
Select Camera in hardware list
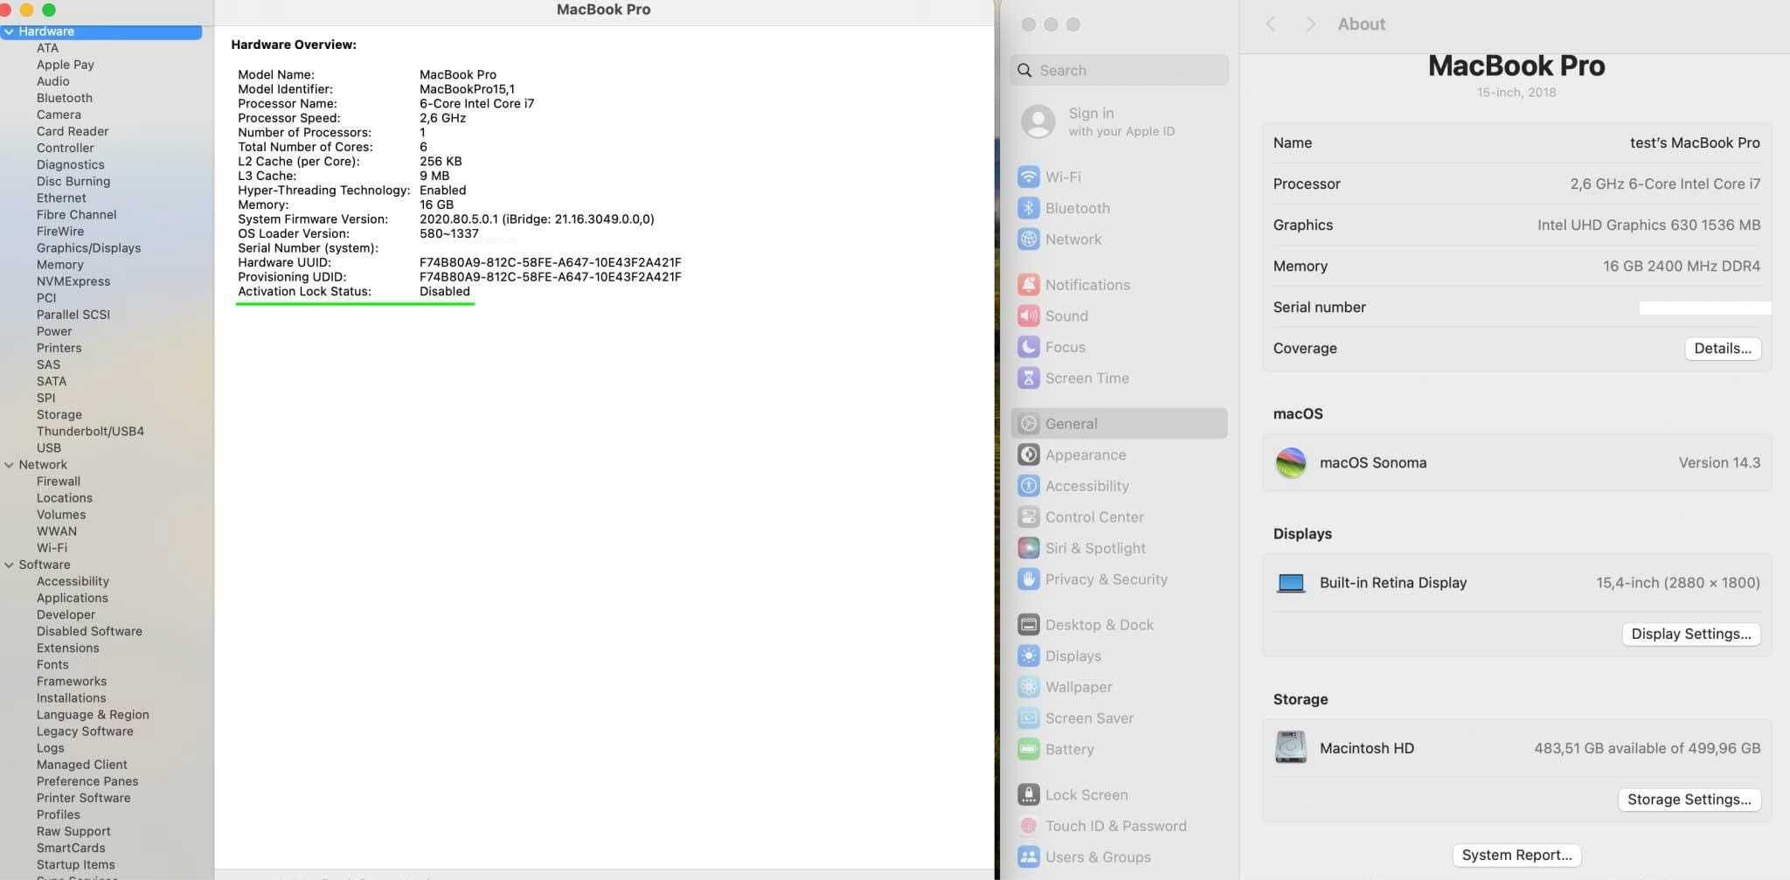[x=59, y=114]
